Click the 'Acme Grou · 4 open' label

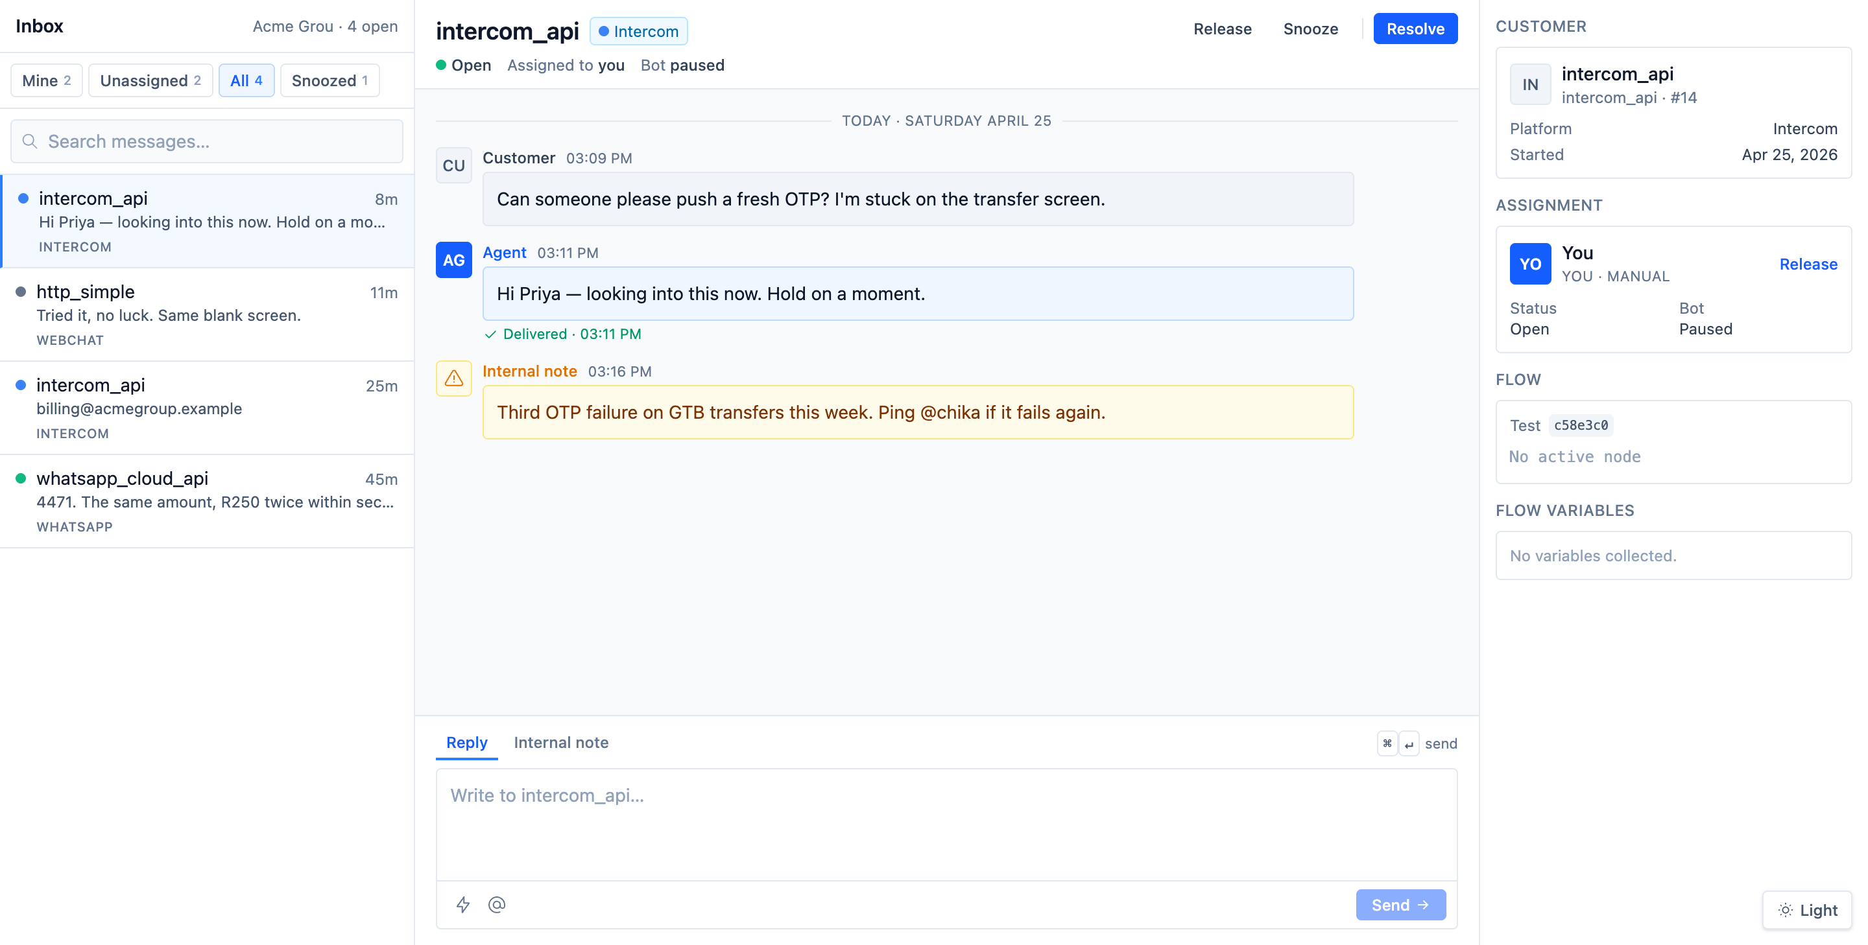325,26
